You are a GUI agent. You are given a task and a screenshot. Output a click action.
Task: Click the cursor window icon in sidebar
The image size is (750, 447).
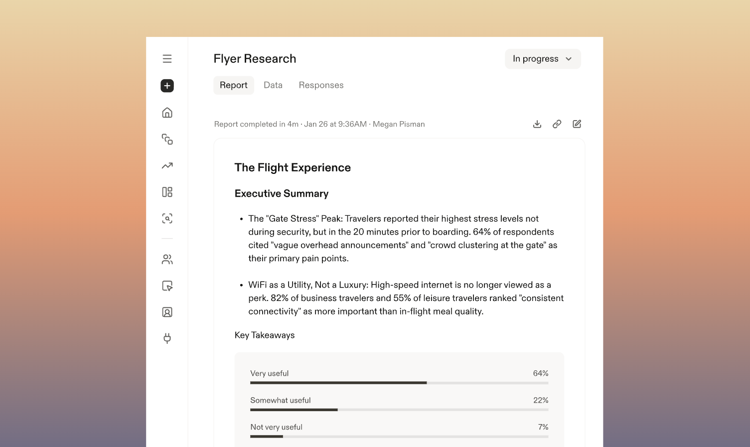[167, 286]
